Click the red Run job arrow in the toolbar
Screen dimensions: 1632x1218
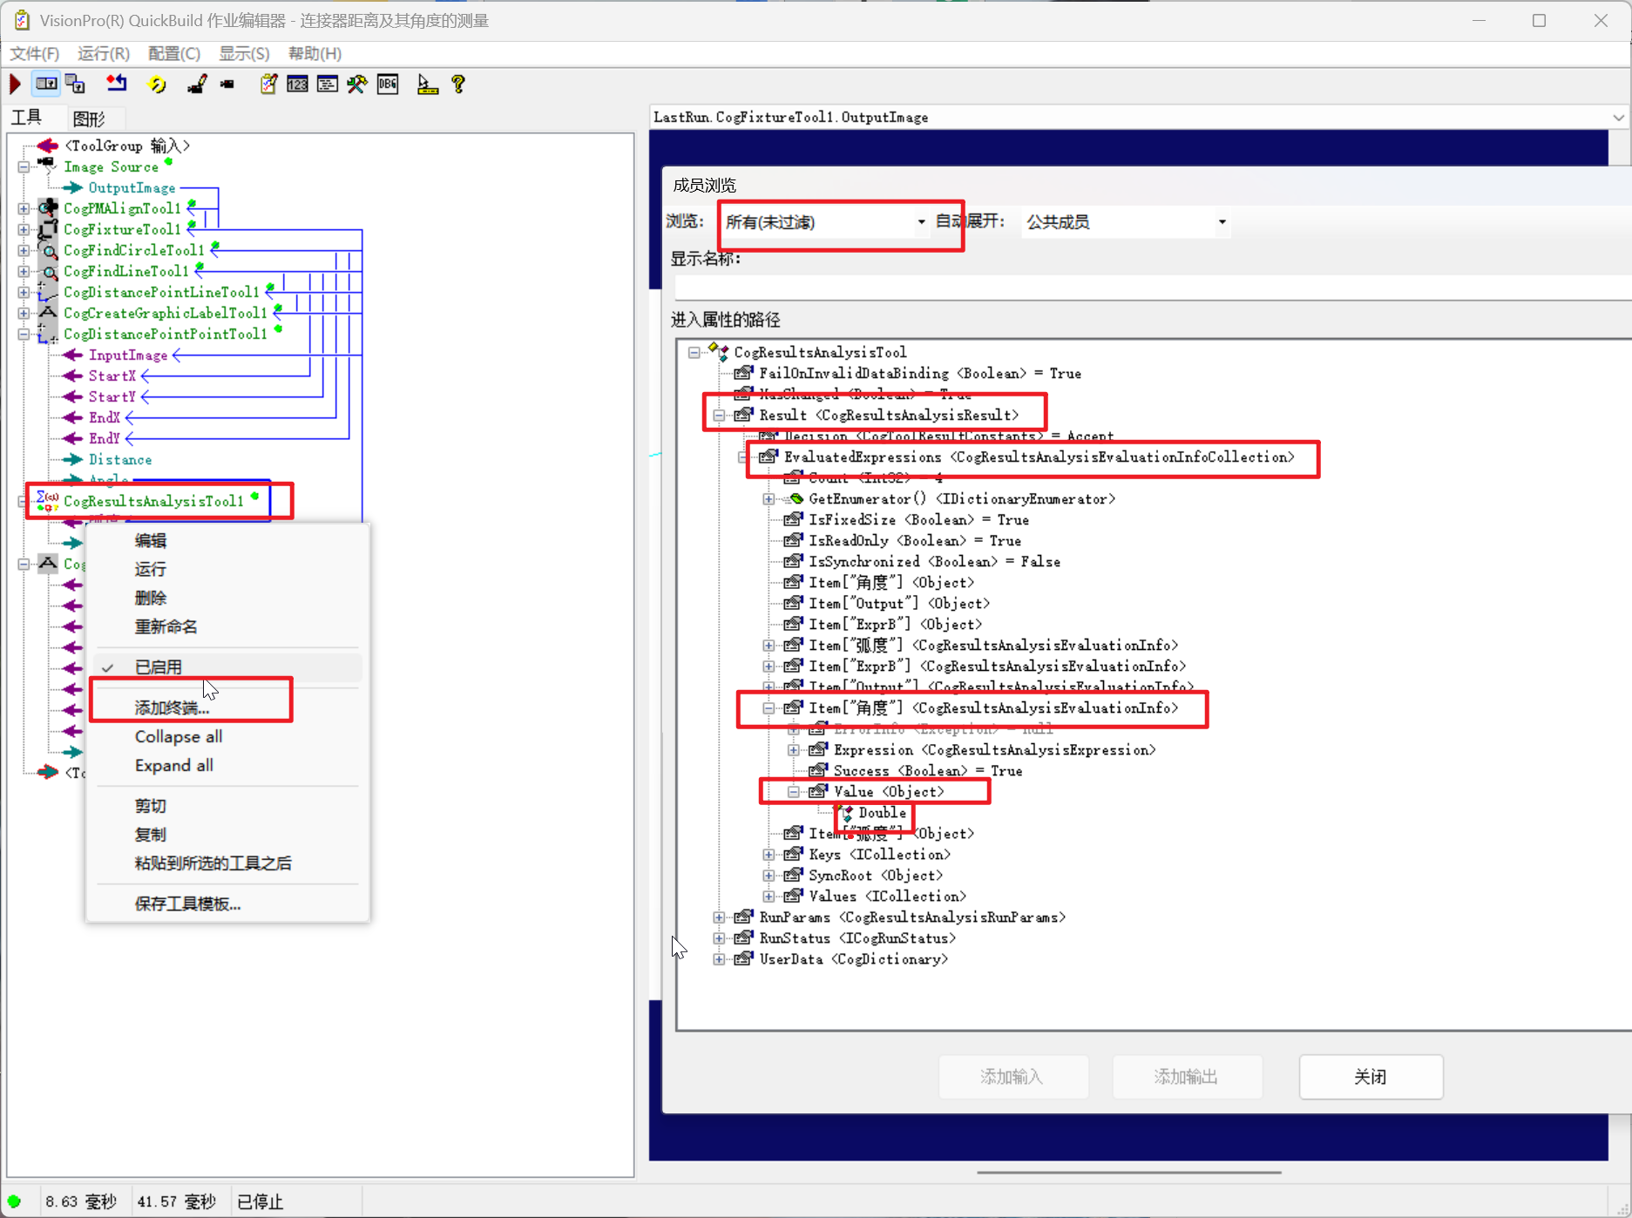(15, 84)
